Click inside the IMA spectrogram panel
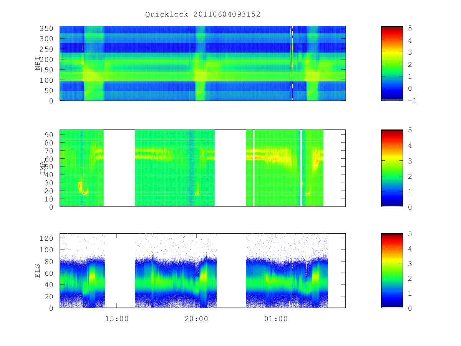Screen dimensions: 461x346 tap(203, 168)
